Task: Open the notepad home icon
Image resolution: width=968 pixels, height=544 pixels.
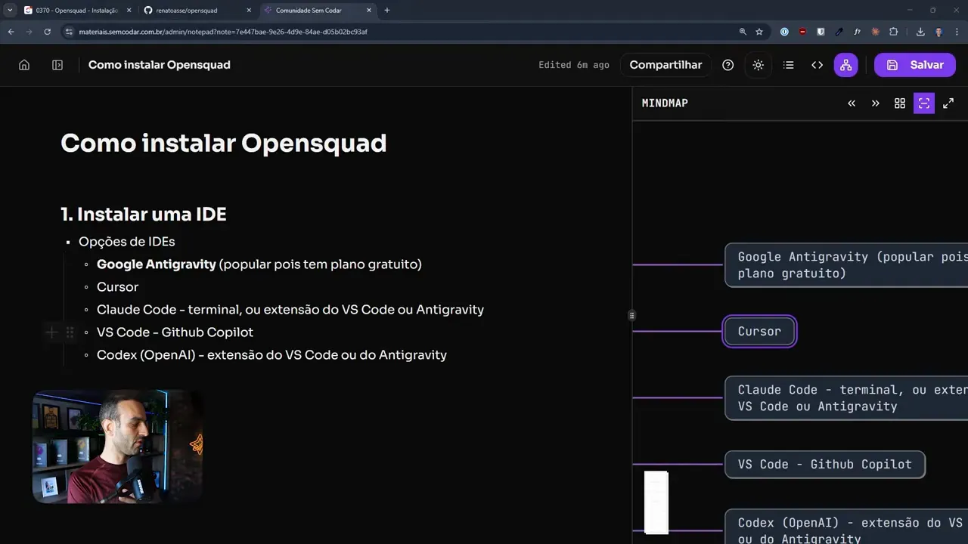Action: tap(23, 65)
